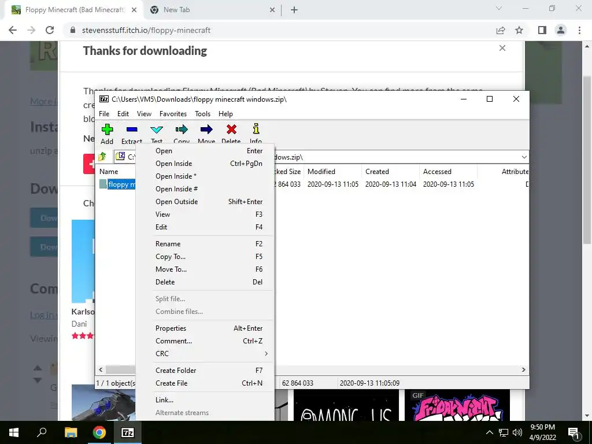Open the Windows Start menu
Viewport: 592px width, 444px height.
coord(14,432)
